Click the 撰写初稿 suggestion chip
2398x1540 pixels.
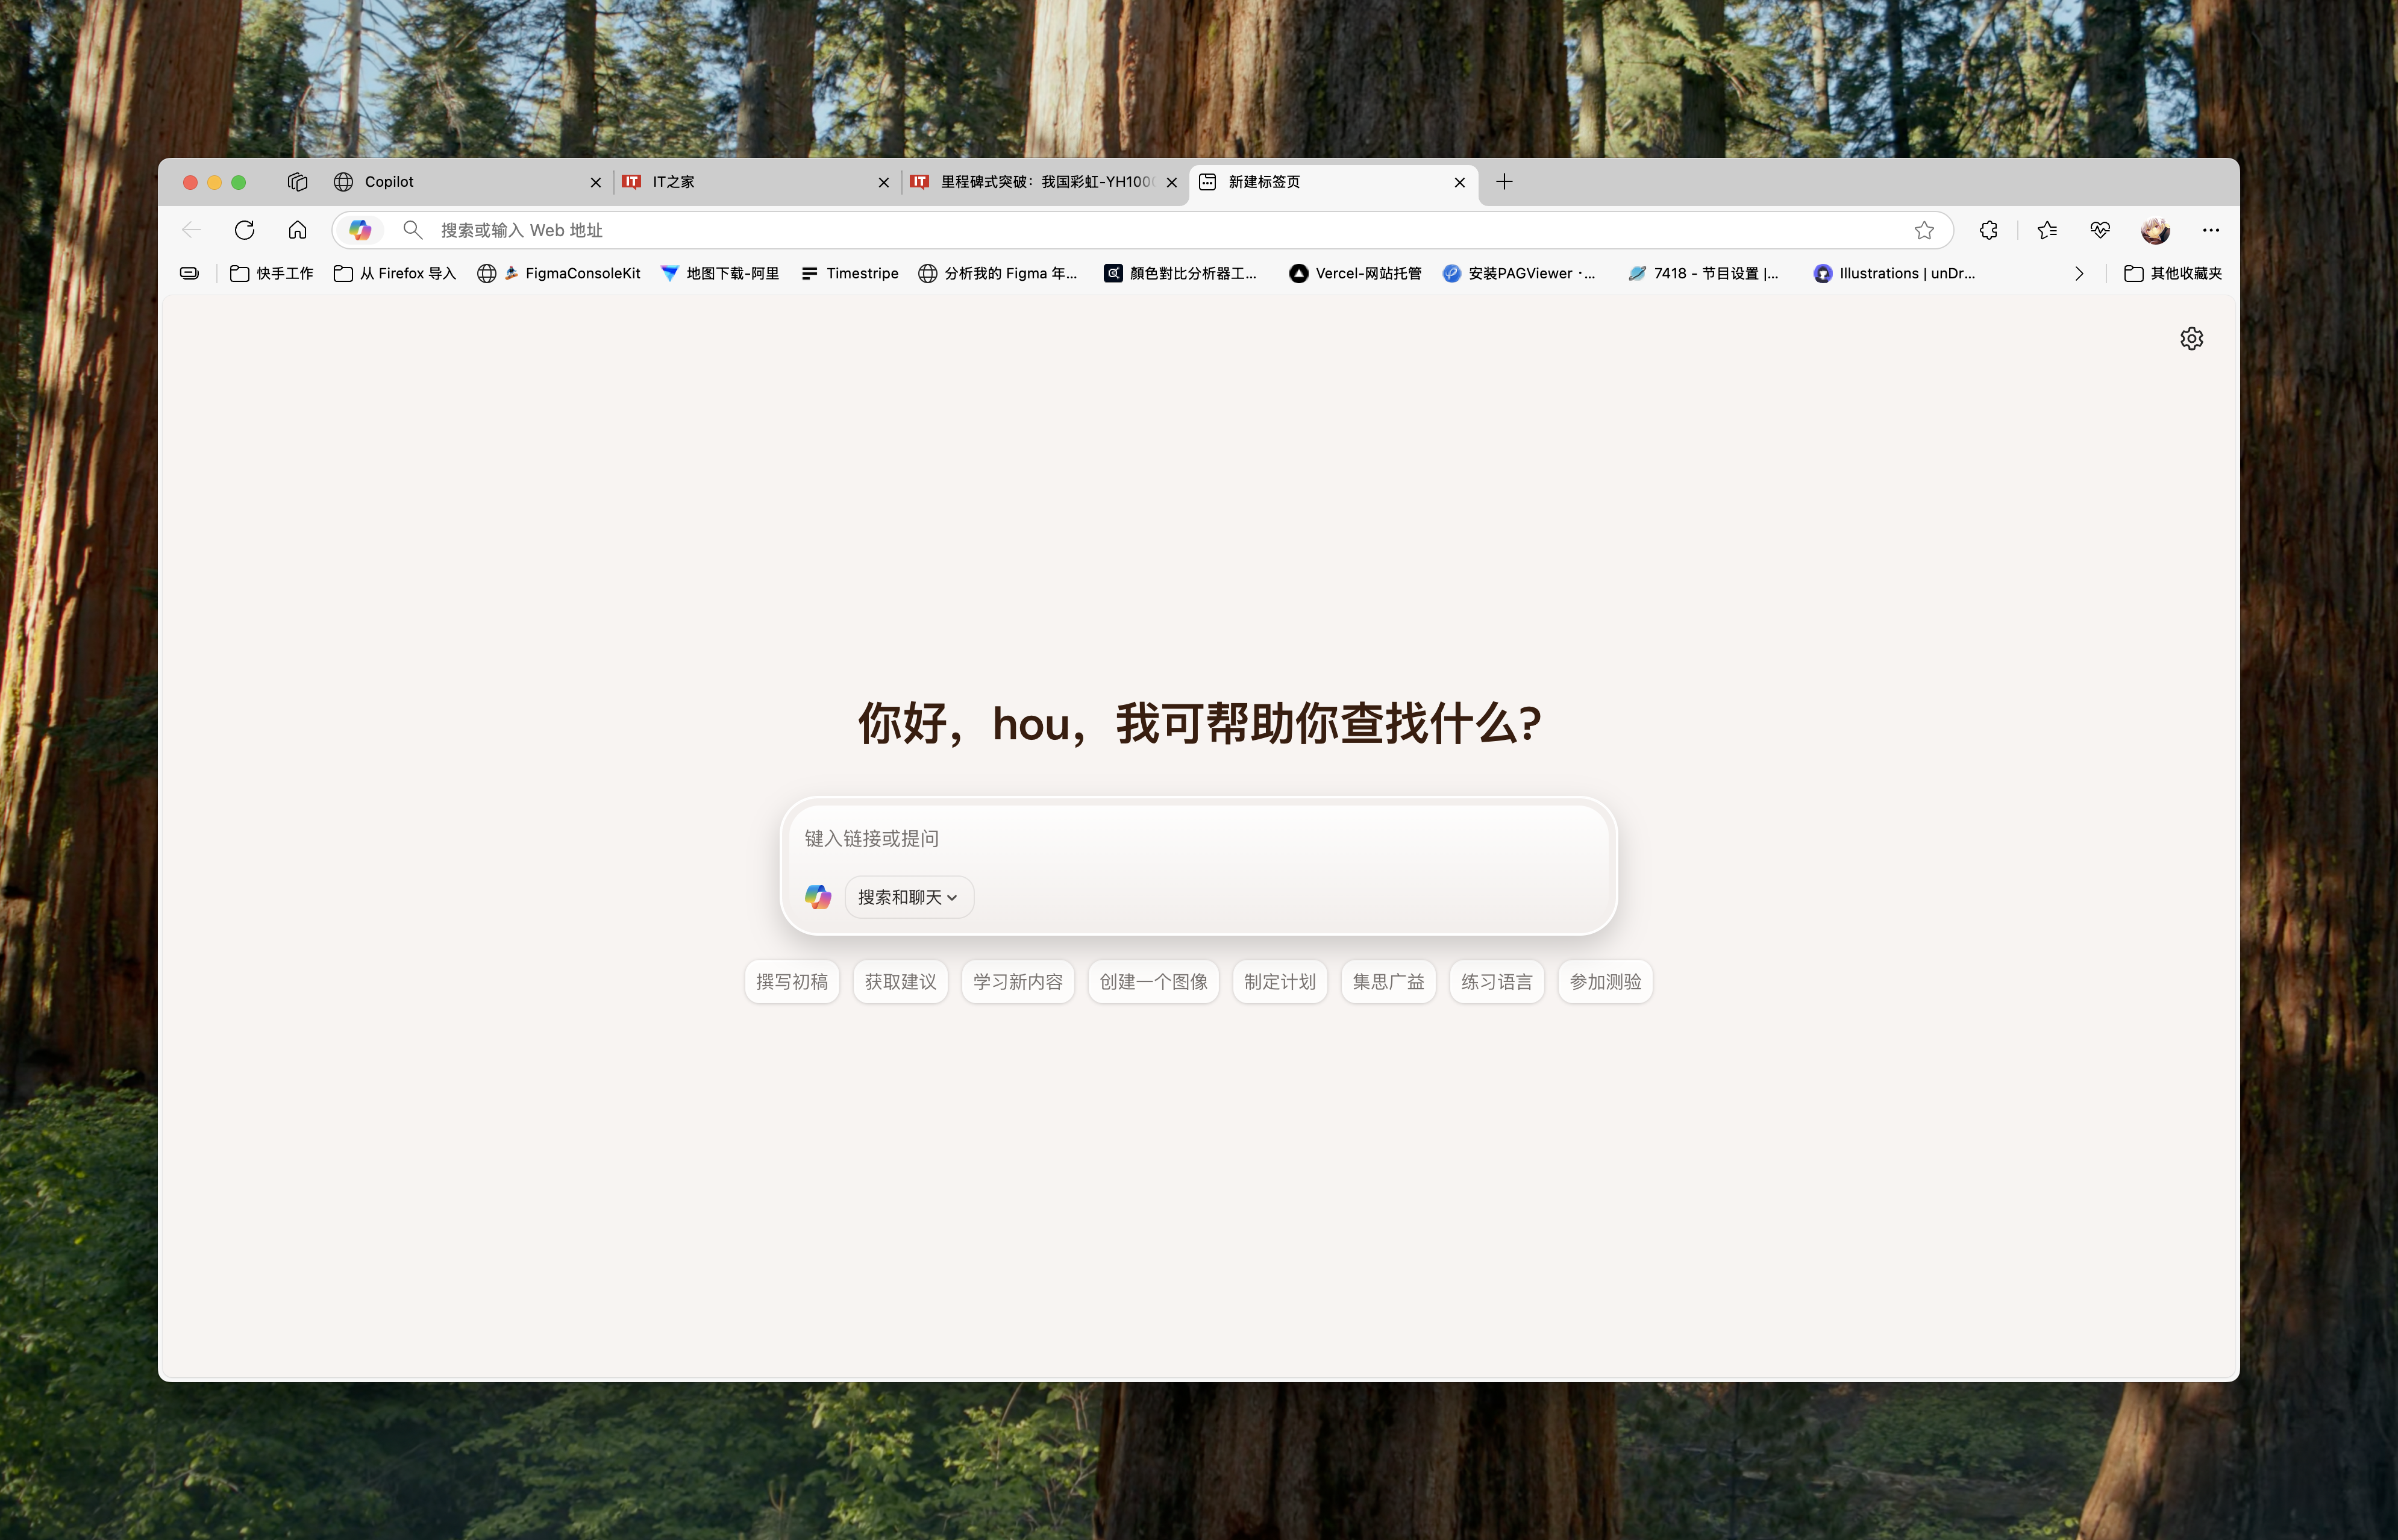[x=792, y=982]
